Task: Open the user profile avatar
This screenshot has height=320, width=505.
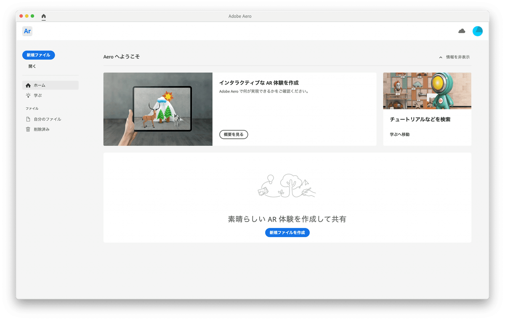Action: click(x=478, y=31)
